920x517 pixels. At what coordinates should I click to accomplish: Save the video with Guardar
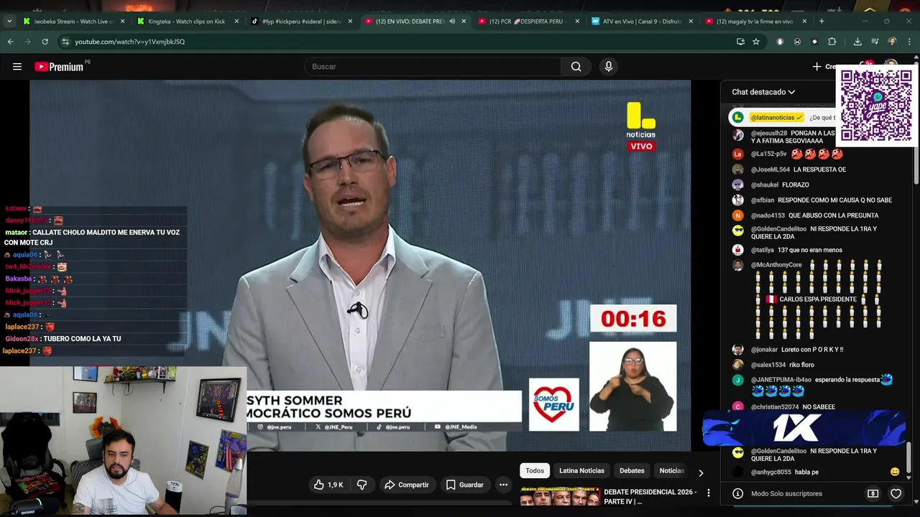pos(464,485)
